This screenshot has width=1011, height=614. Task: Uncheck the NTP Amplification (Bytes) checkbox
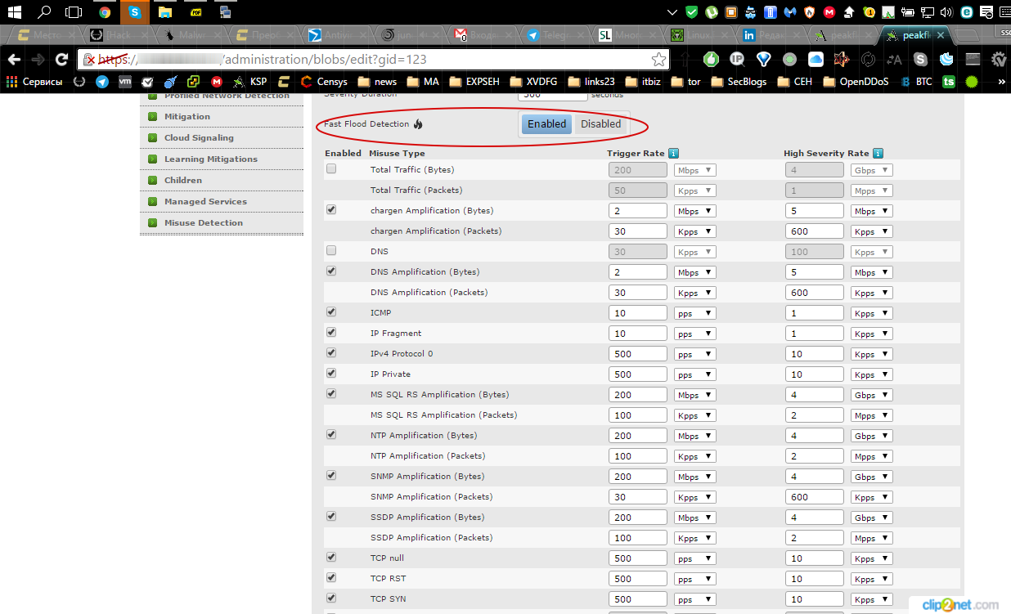[x=331, y=434]
